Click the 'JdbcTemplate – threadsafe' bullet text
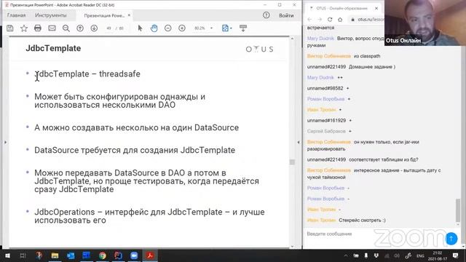The image size is (466, 262). 87,74
